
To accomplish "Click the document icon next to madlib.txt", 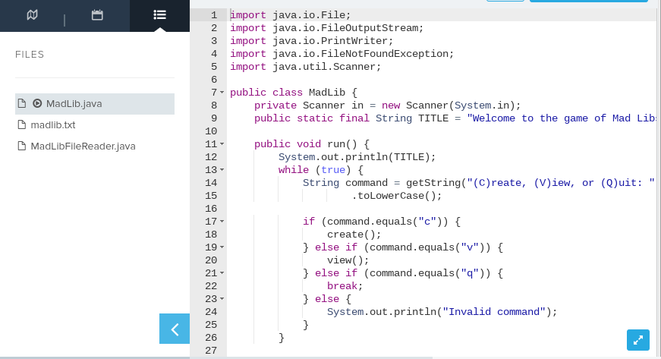I will point(21,124).
